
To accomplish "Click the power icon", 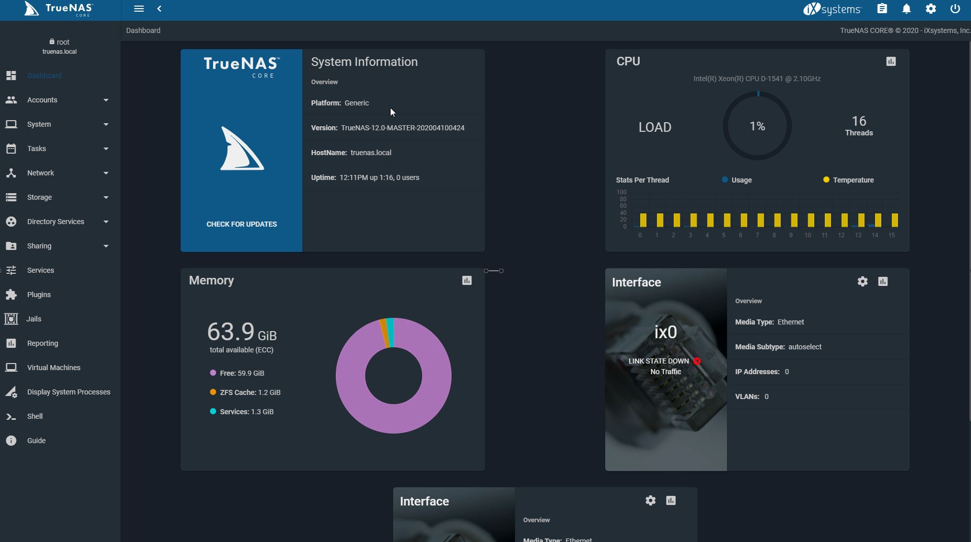I will [955, 9].
